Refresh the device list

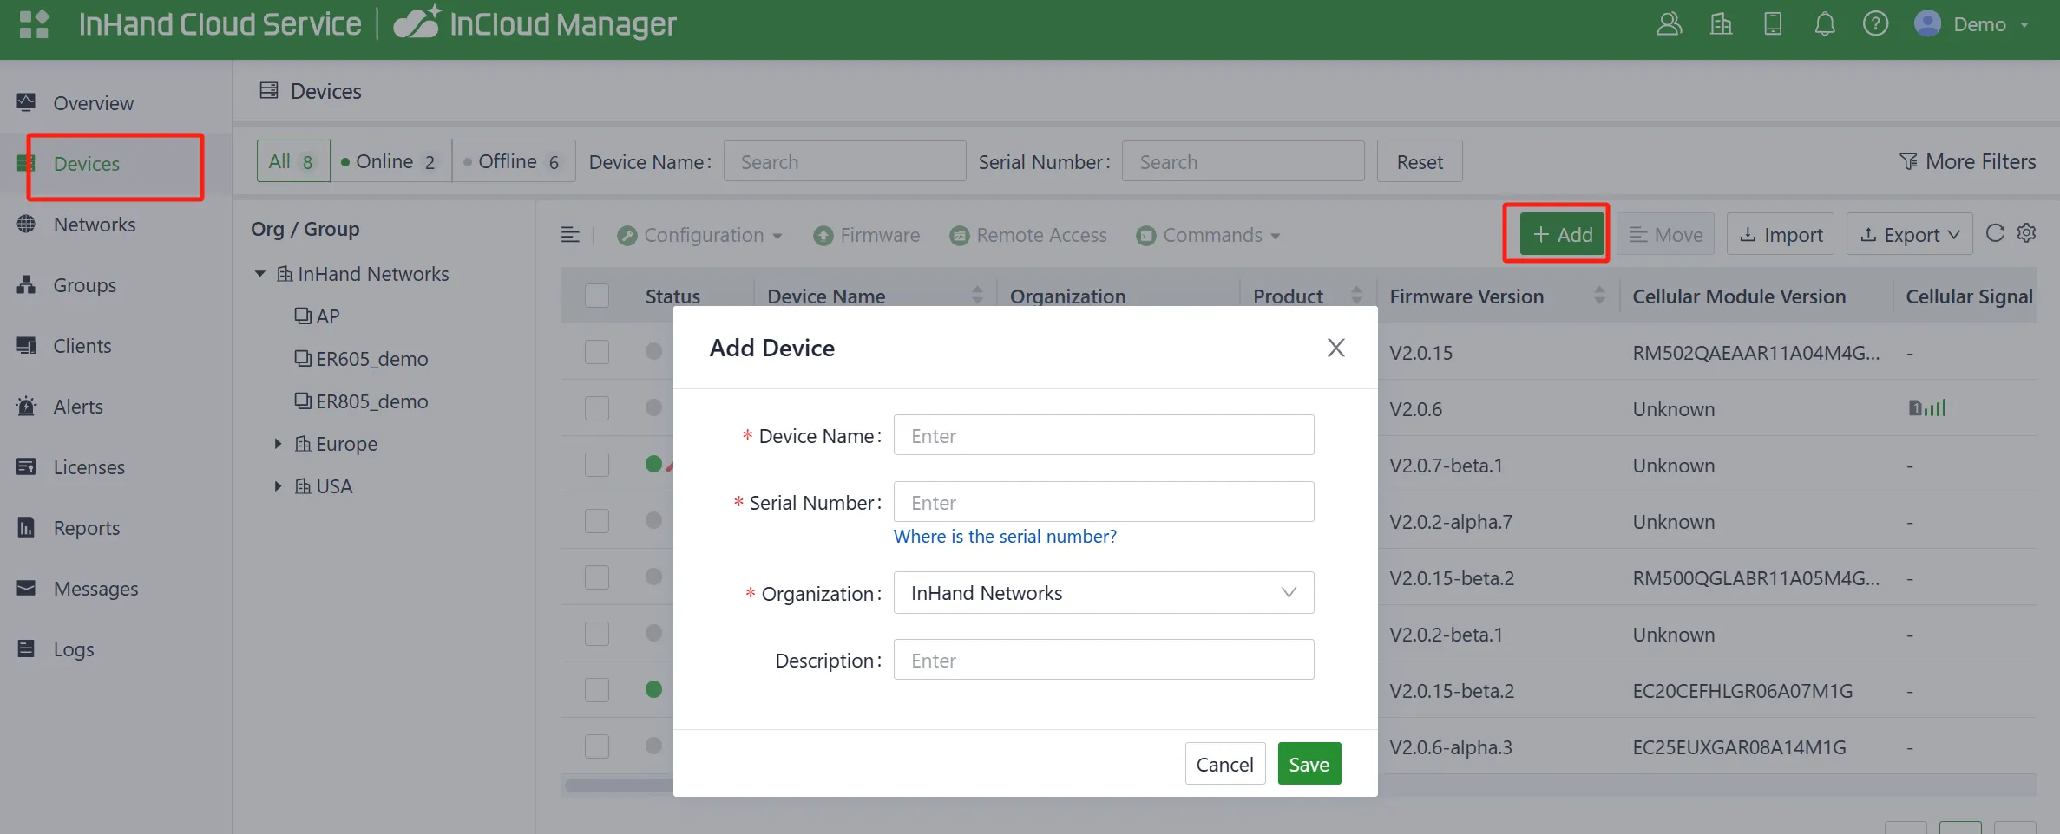pos(1995,233)
